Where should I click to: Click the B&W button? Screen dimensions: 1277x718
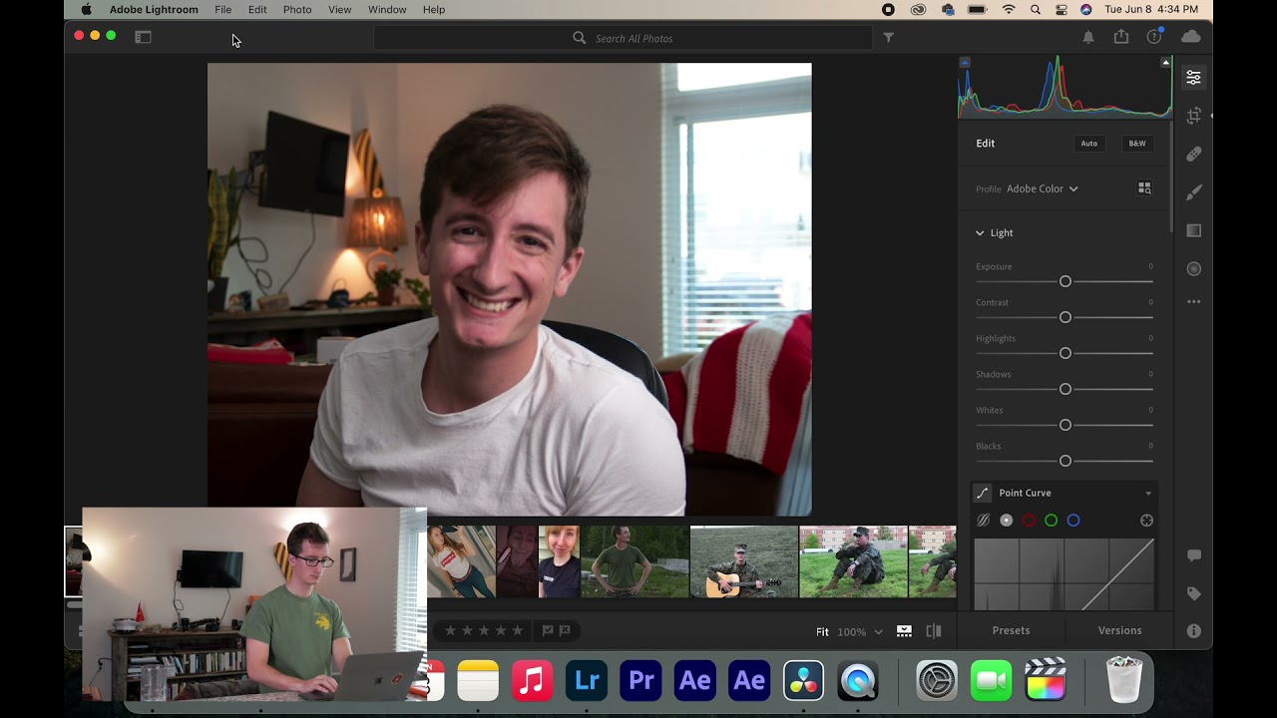point(1137,144)
